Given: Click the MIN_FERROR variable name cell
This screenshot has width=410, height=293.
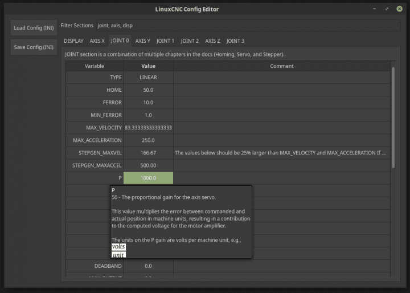Looking at the screenshot, I should (x=95, y=115).
